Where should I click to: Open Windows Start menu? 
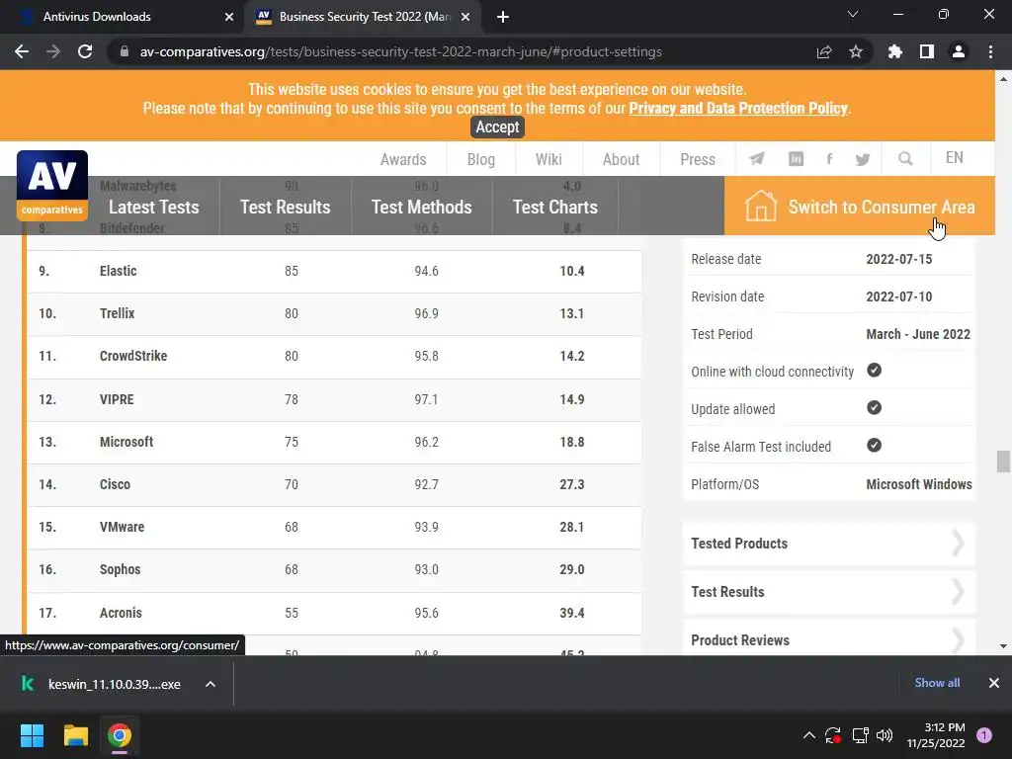[x=32, y=735]
